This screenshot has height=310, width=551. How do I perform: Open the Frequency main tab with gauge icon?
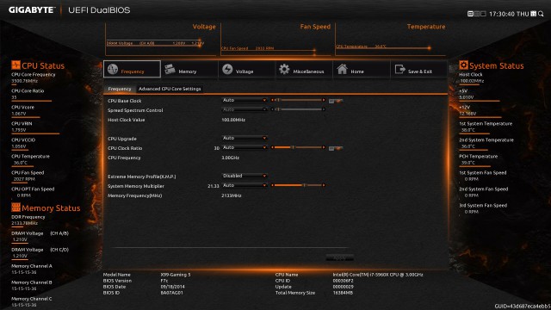coord(132,69)
